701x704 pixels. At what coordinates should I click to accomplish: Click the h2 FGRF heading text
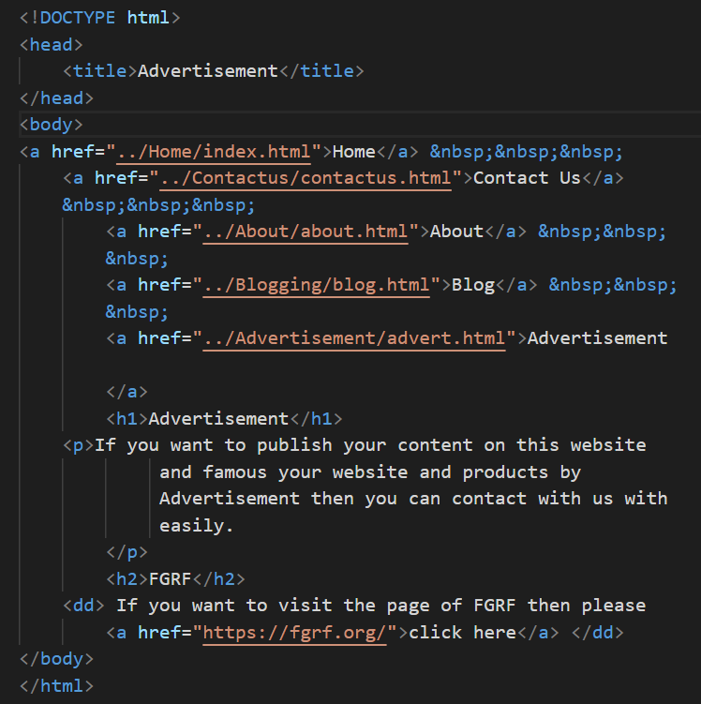[170, 579]
